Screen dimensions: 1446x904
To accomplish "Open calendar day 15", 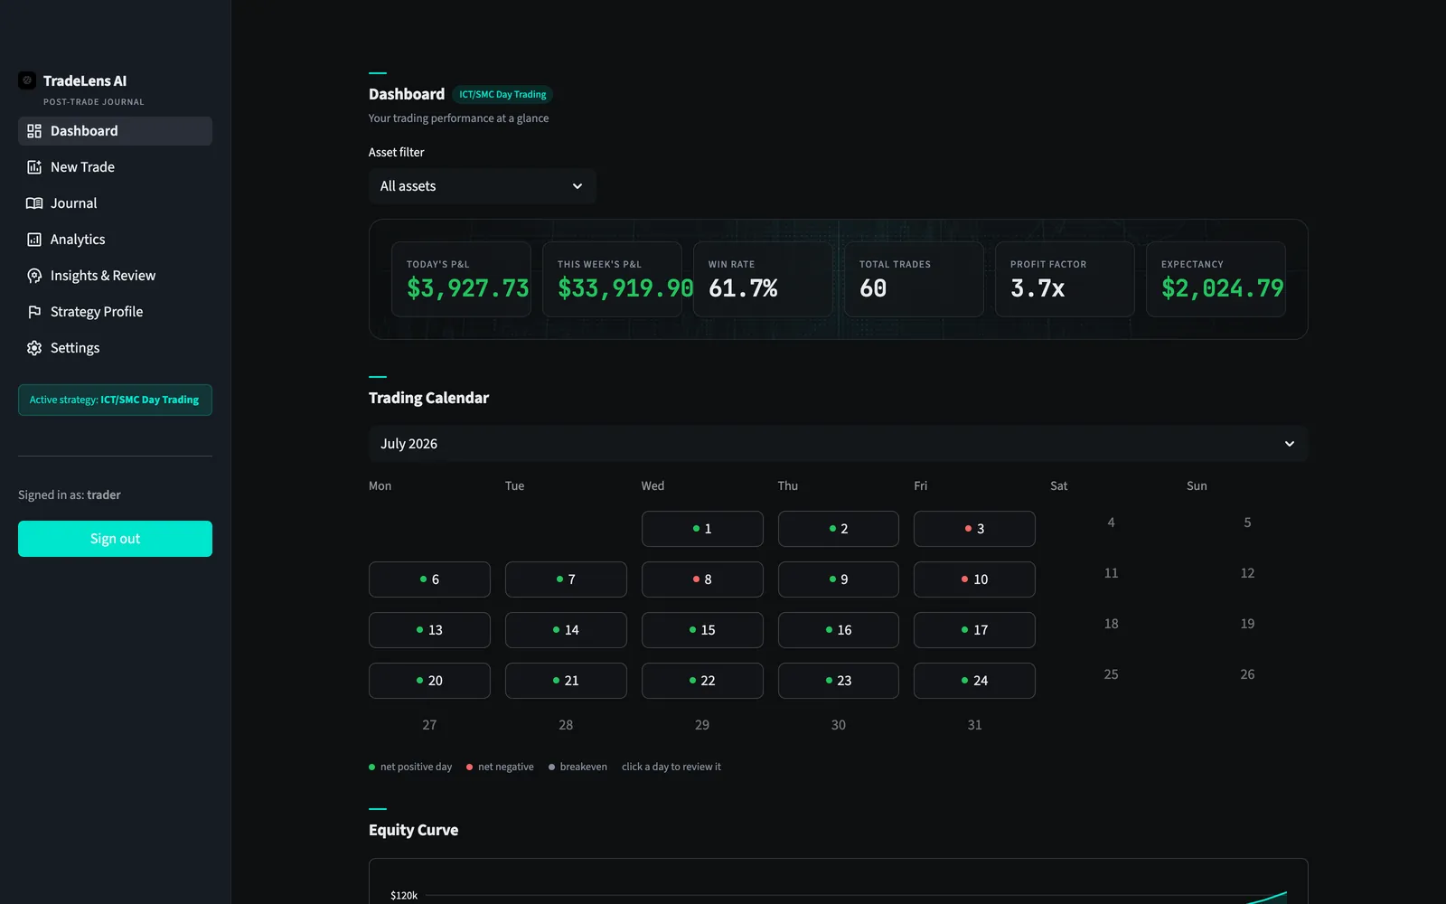I will (702, 630).
